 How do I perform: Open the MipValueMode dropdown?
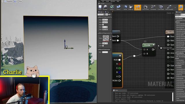[105, 20]
